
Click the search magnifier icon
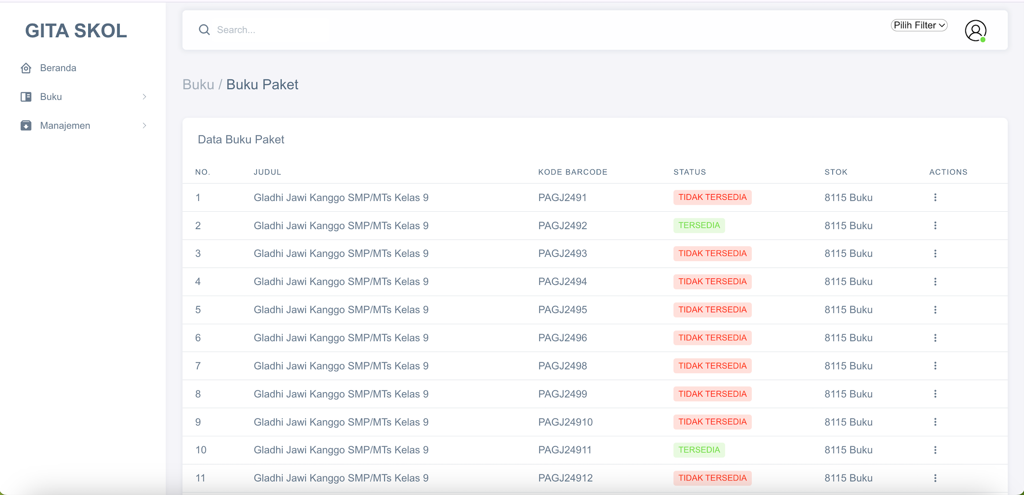coord(204,30)
